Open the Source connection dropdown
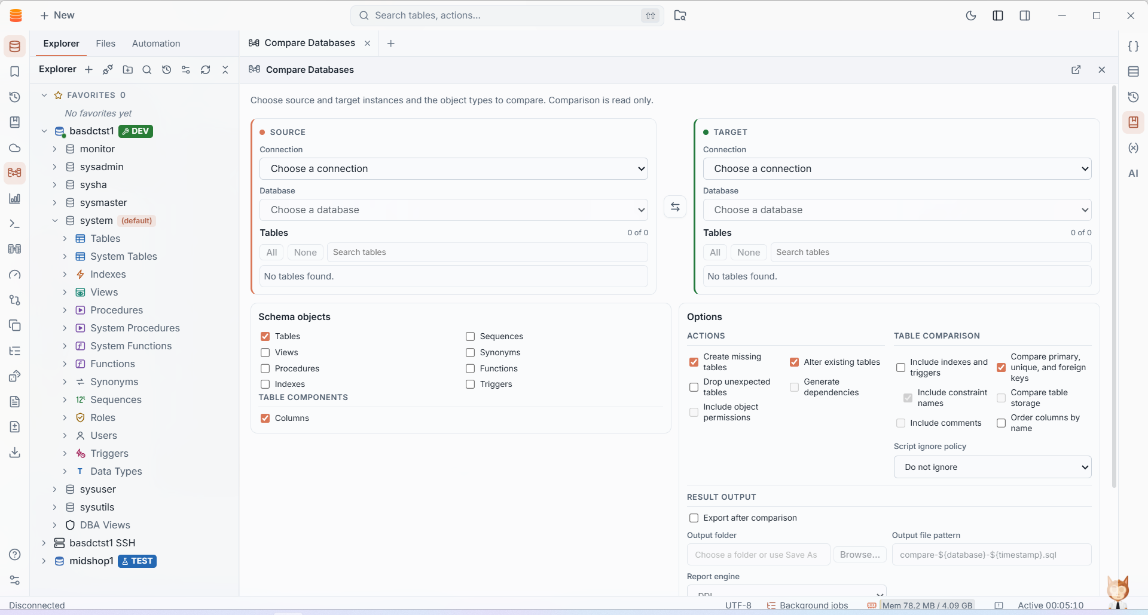The width and height of the screenshot is (1148, 615). (x=454, y=169)
